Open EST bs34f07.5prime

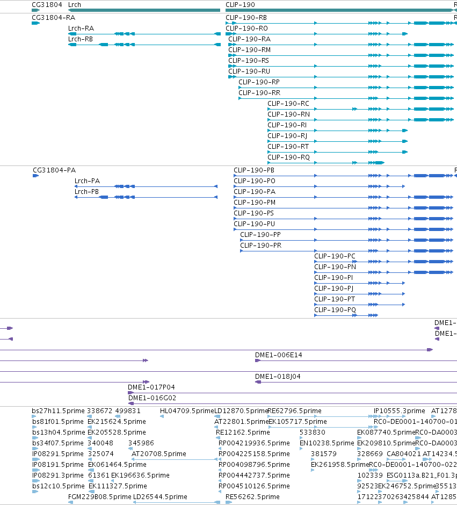coord(58,443)
